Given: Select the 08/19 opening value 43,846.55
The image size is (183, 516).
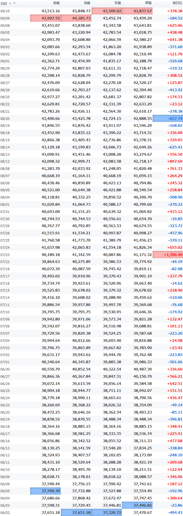Looking at the screenshot, I should (51, 126).
